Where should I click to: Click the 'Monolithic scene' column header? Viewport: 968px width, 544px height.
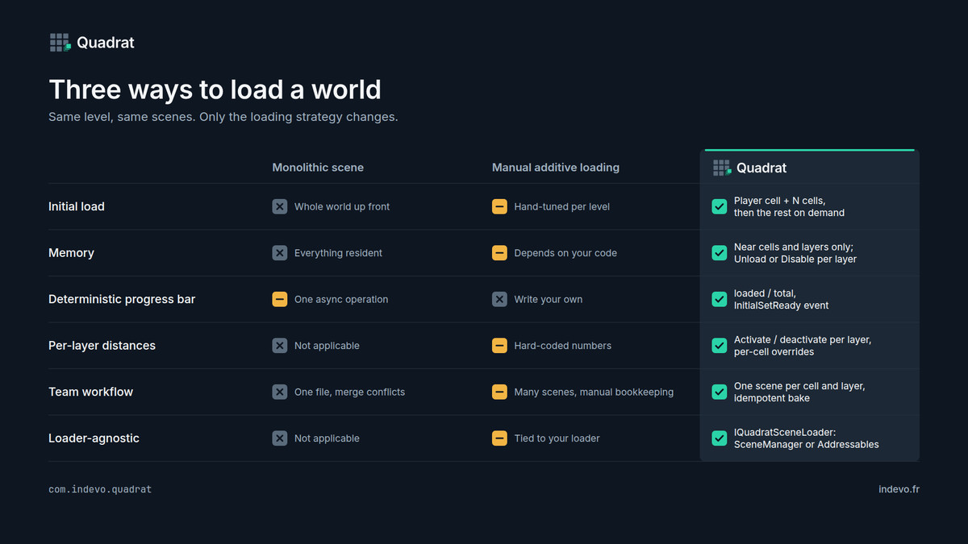click(x=318, y=168)
